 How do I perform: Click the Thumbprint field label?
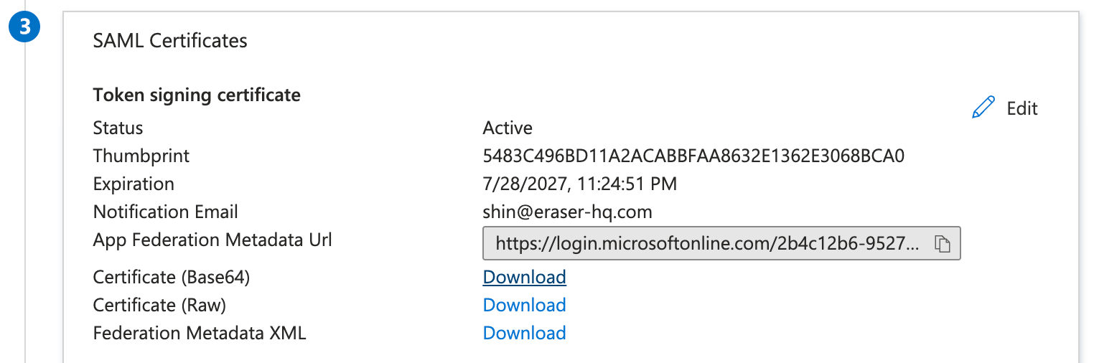click(141, 156)
